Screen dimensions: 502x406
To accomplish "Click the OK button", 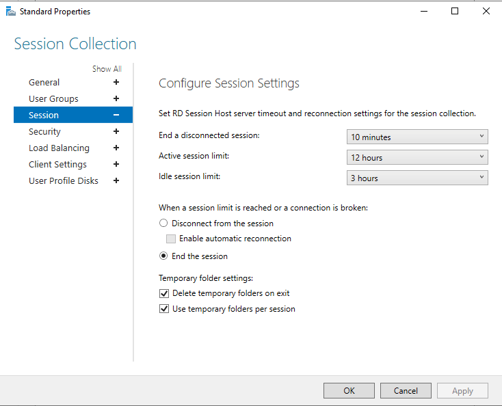I will [349, 391].
